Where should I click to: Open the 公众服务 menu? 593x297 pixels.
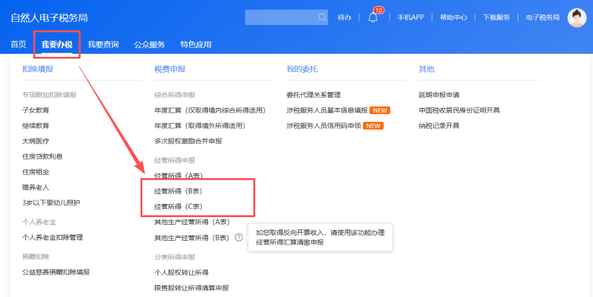pyautogui.click(x=149, y=44)
